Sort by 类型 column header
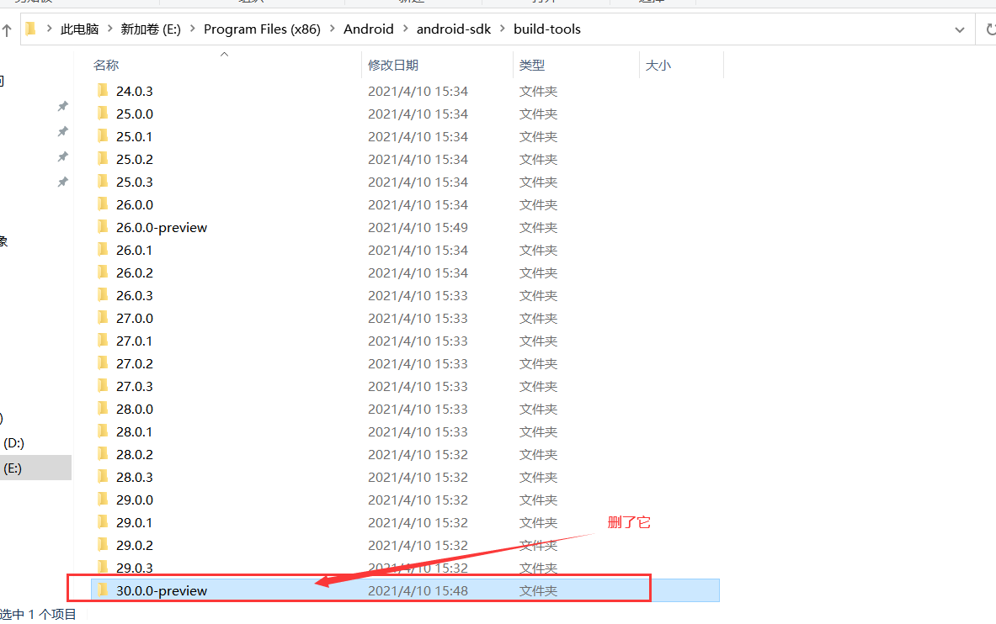 click(x=531, y=65)
